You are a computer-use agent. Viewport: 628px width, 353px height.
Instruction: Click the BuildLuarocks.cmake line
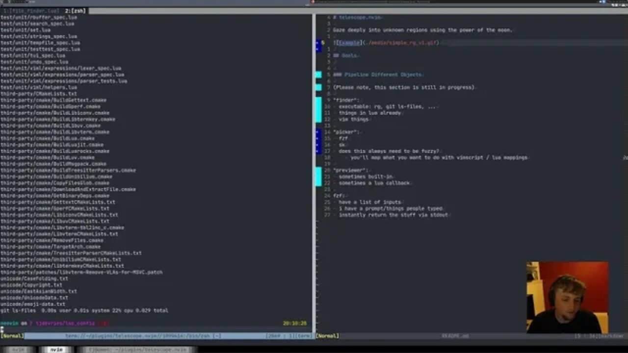[55, 151]
